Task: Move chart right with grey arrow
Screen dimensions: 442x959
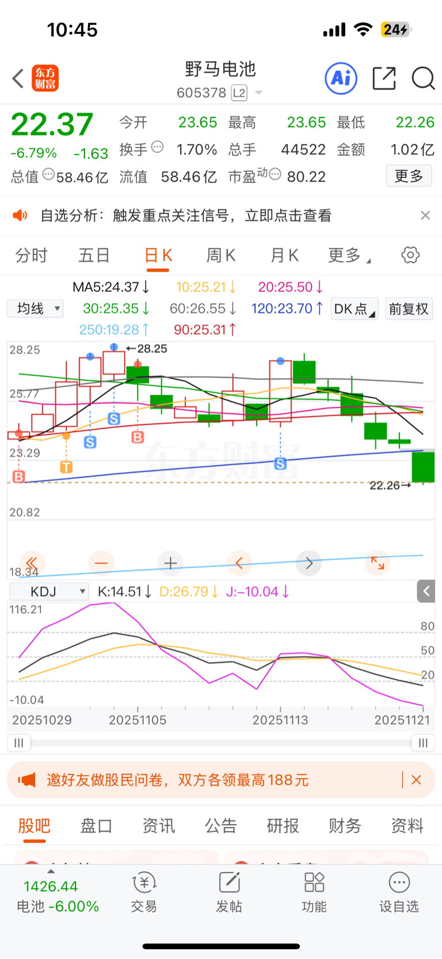Action: 308,563
